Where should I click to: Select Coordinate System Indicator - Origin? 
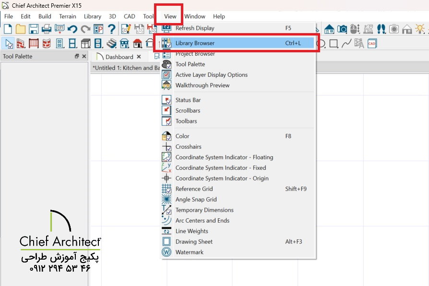tap(238, 178)
